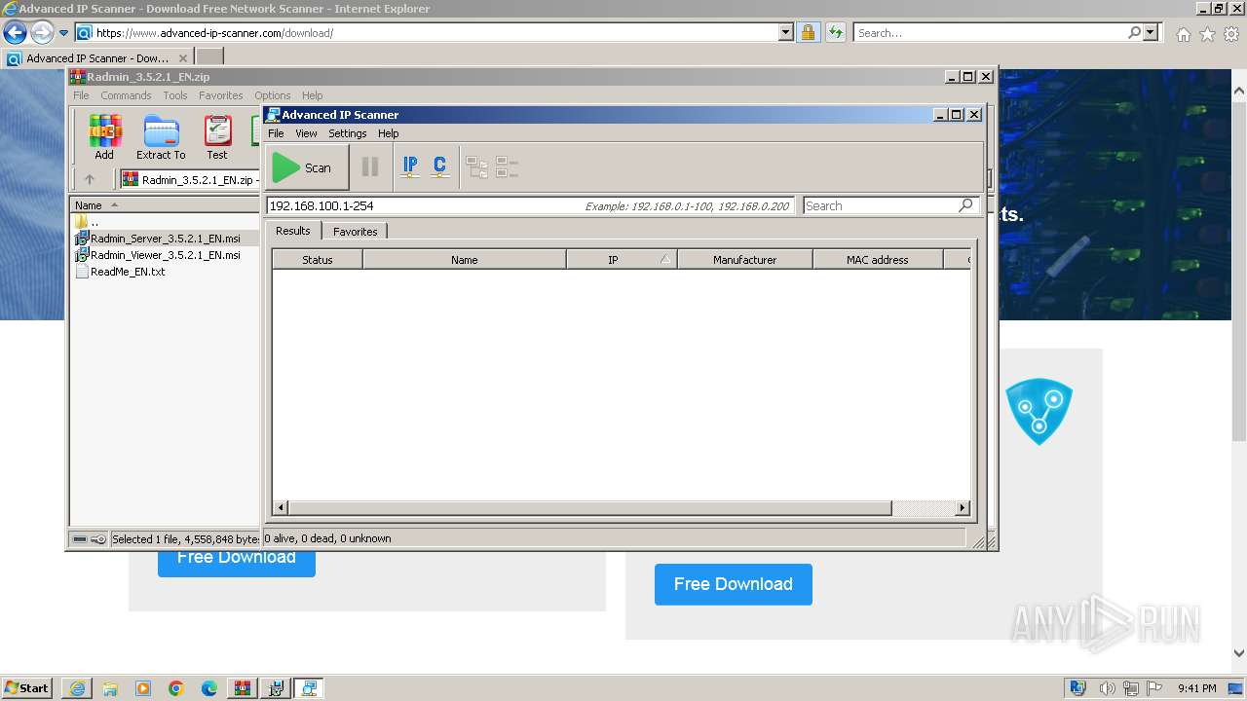This screenshot has height=701, width=1247.
Task: Sort results by Status column
Action: 317,260
